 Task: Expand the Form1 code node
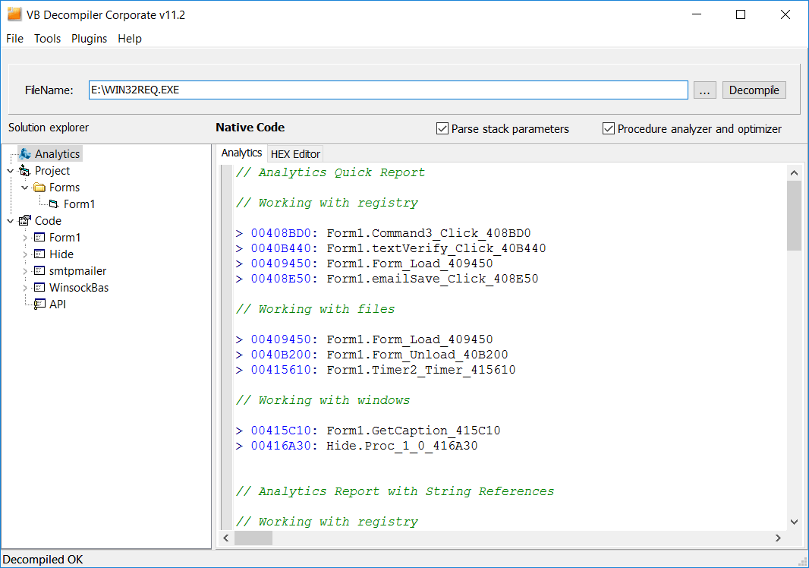pyautogui.click(x=25, y=238)
